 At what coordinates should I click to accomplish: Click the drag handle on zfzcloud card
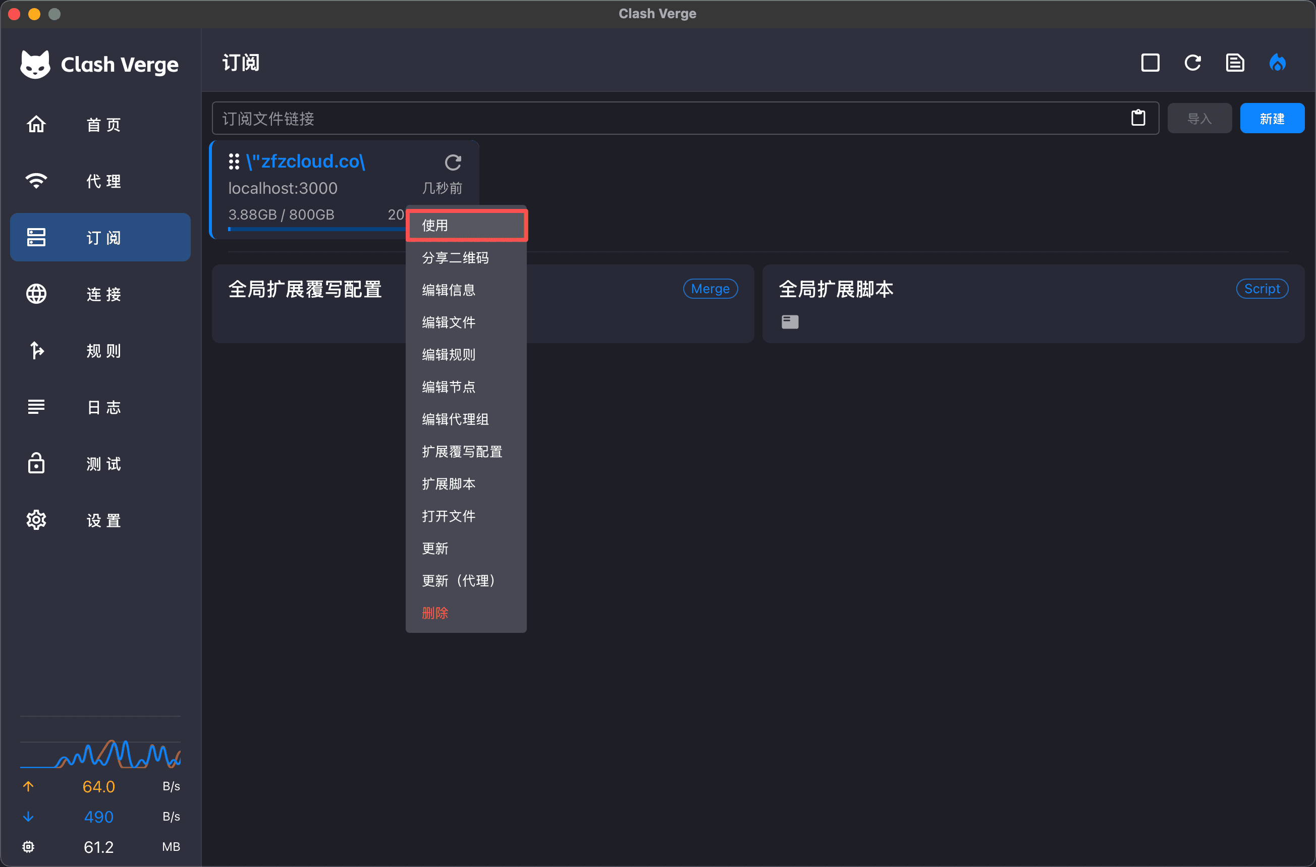(234, 161)
